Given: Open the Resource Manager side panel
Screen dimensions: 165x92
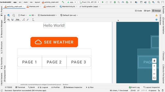Looking at the screenshot, I should coord(2,29).
